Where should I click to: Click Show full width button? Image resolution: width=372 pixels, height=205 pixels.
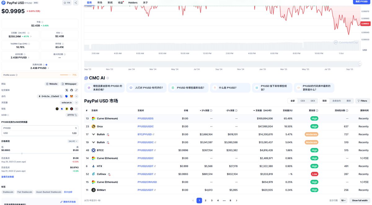coord(360,200)
